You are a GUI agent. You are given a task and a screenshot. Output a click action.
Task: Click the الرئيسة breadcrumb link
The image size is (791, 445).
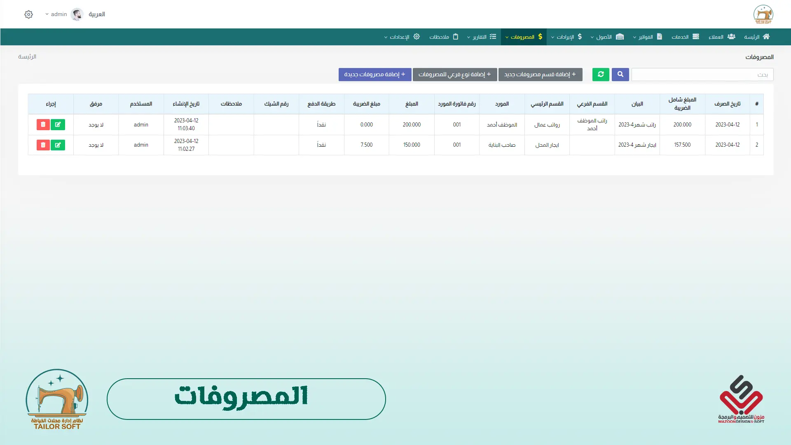tap(27, 57)
